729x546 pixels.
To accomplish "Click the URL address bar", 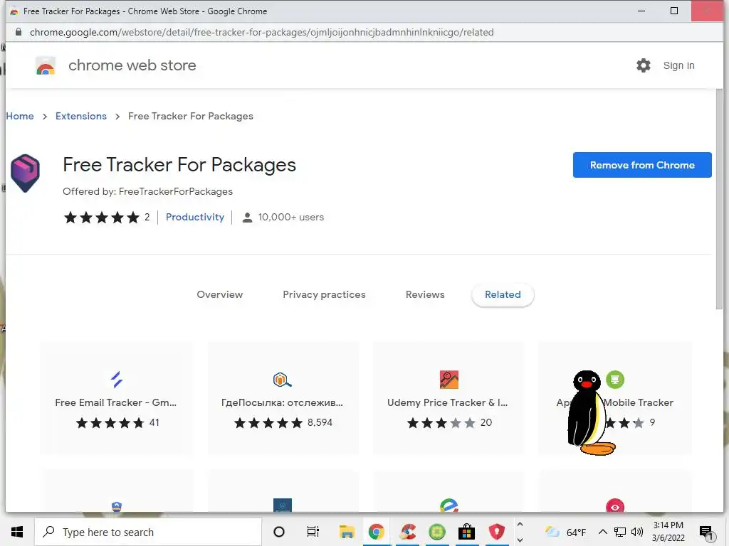I will (262, 32).
